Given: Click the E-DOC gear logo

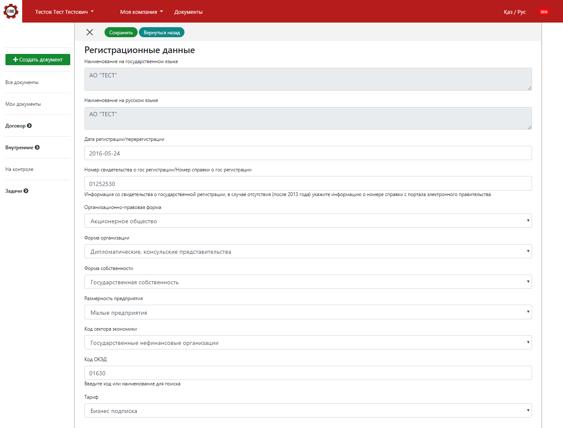Looking at the screenshot, I should pos(11,11).
